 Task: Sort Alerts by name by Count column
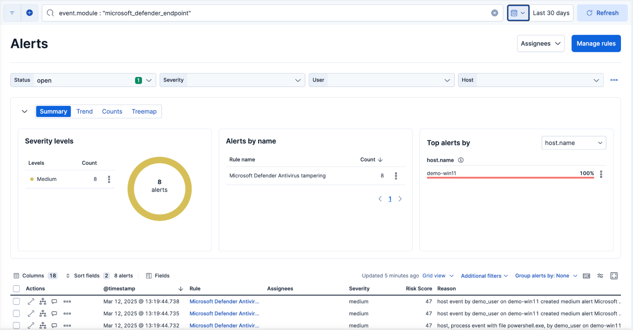tap(371, 160)
